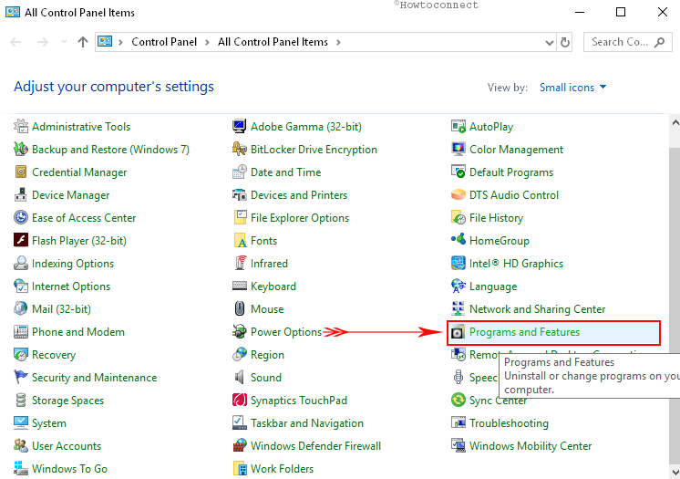680x479 pixels.
Task: Click the HomeGroup icon
Action: (x=458, y=239)
